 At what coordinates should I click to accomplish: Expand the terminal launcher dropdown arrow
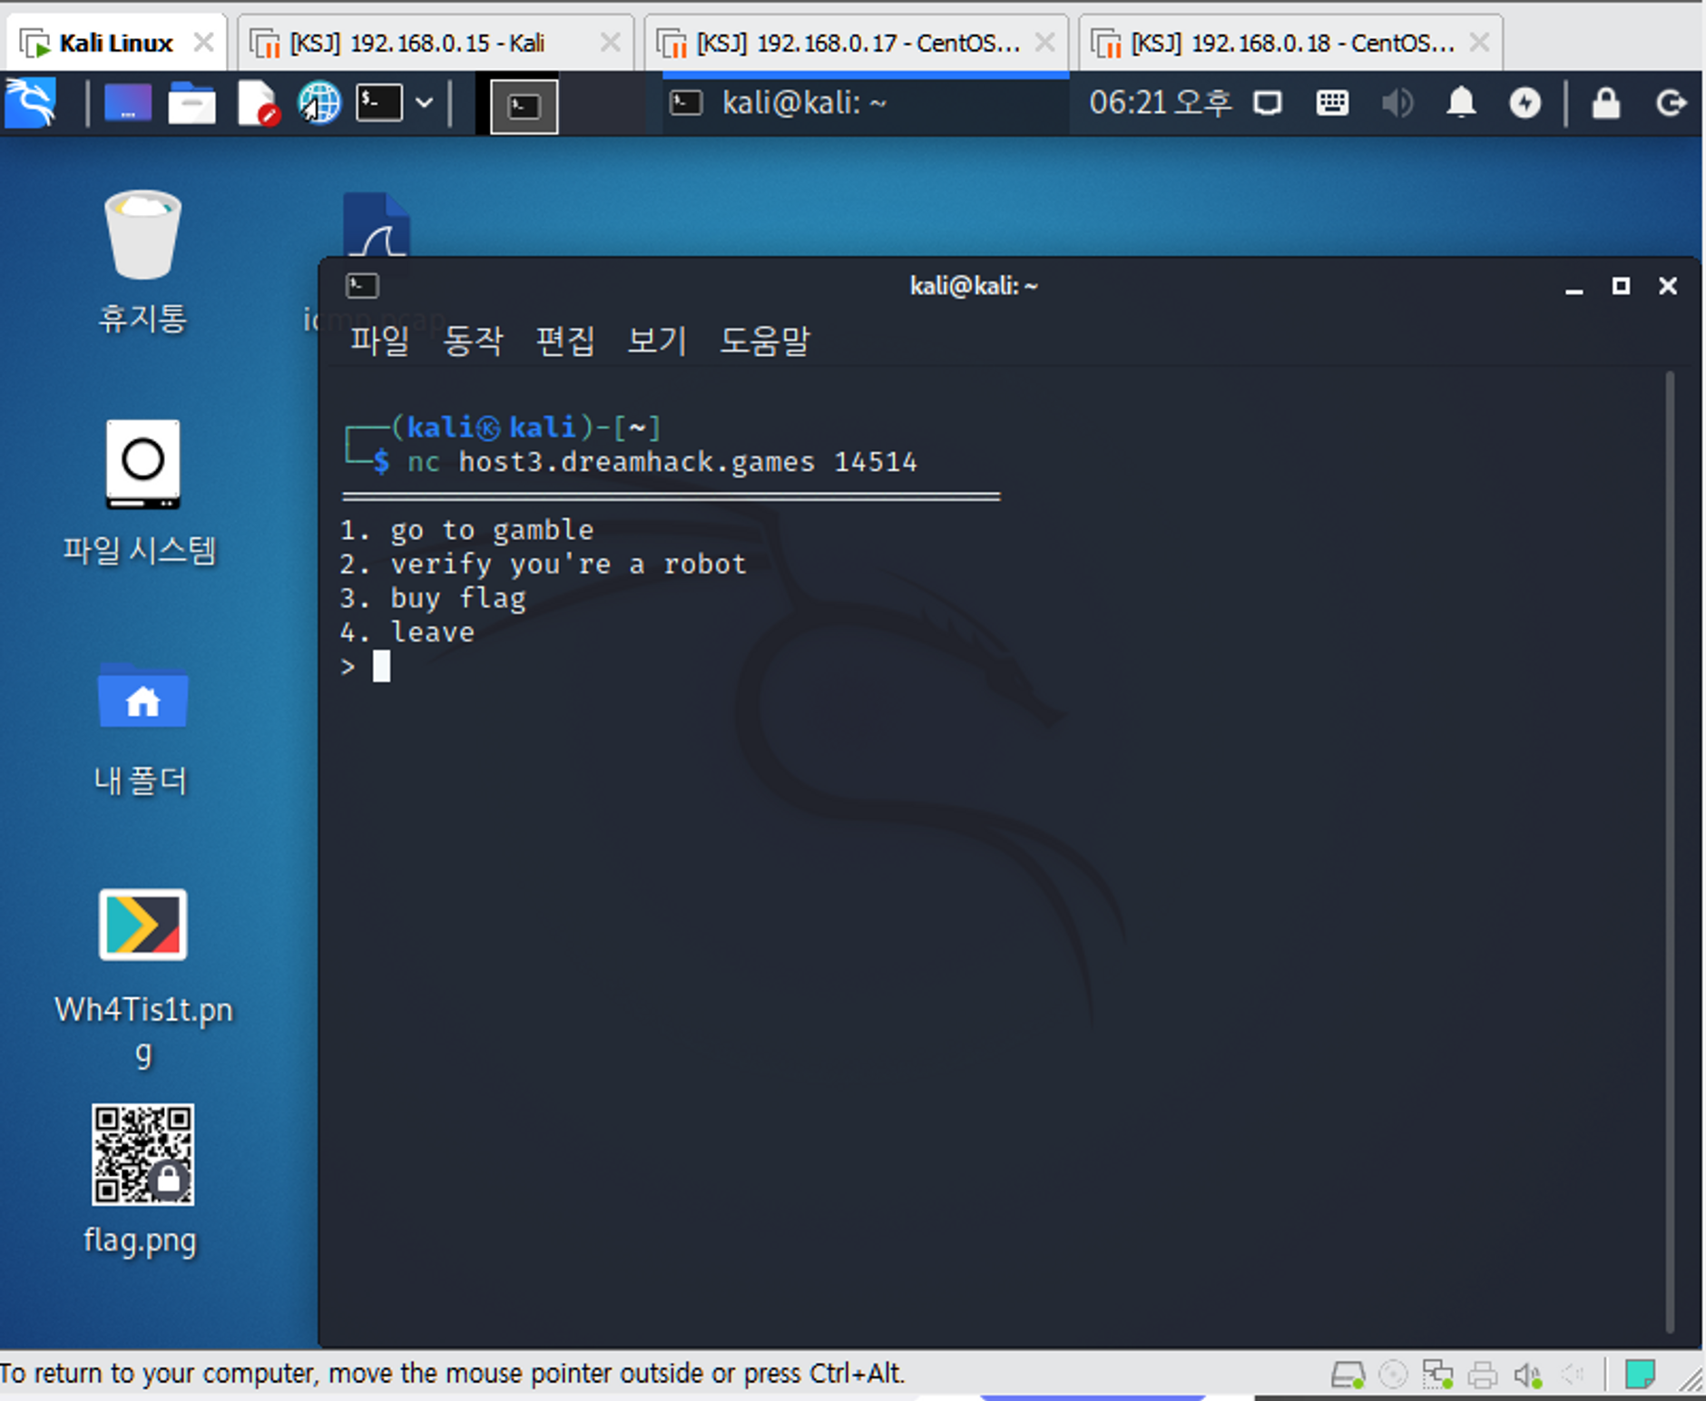point(424,103)
